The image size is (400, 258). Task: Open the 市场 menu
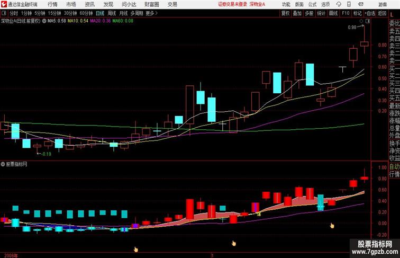[71, 4]
